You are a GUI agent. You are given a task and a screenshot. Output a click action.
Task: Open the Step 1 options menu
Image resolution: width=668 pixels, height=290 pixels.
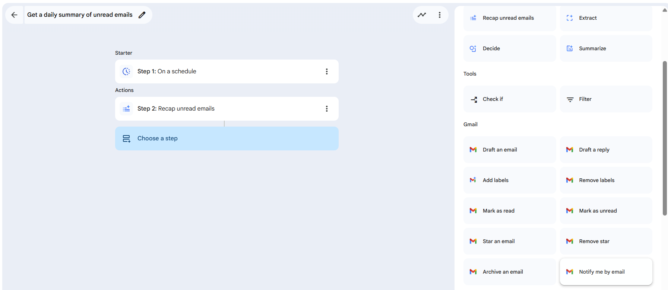pyautogui.click(x=327, y=71)
